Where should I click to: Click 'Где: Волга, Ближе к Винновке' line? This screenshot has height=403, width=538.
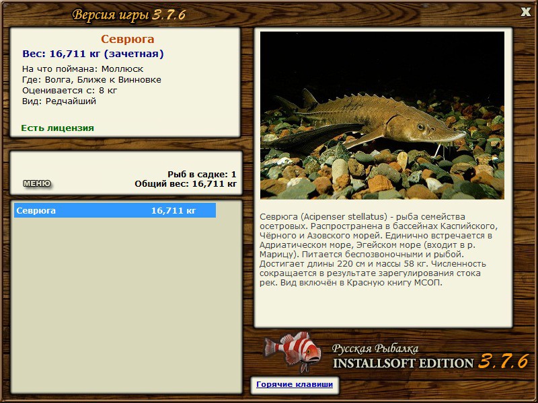coord(91,80)
